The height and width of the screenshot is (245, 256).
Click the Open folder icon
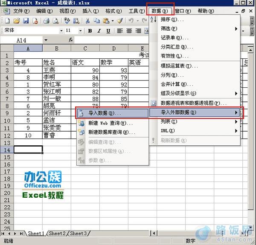coord(17,21)
